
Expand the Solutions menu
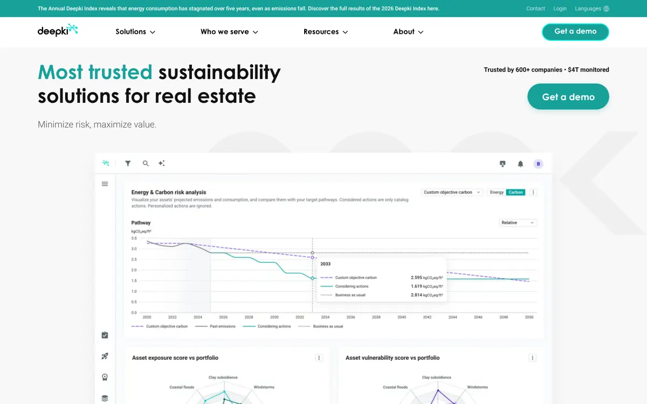(135, 32)
